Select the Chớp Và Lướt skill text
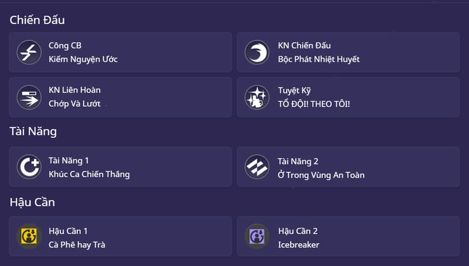The image size is (469, 266). (x=74, y=104)
